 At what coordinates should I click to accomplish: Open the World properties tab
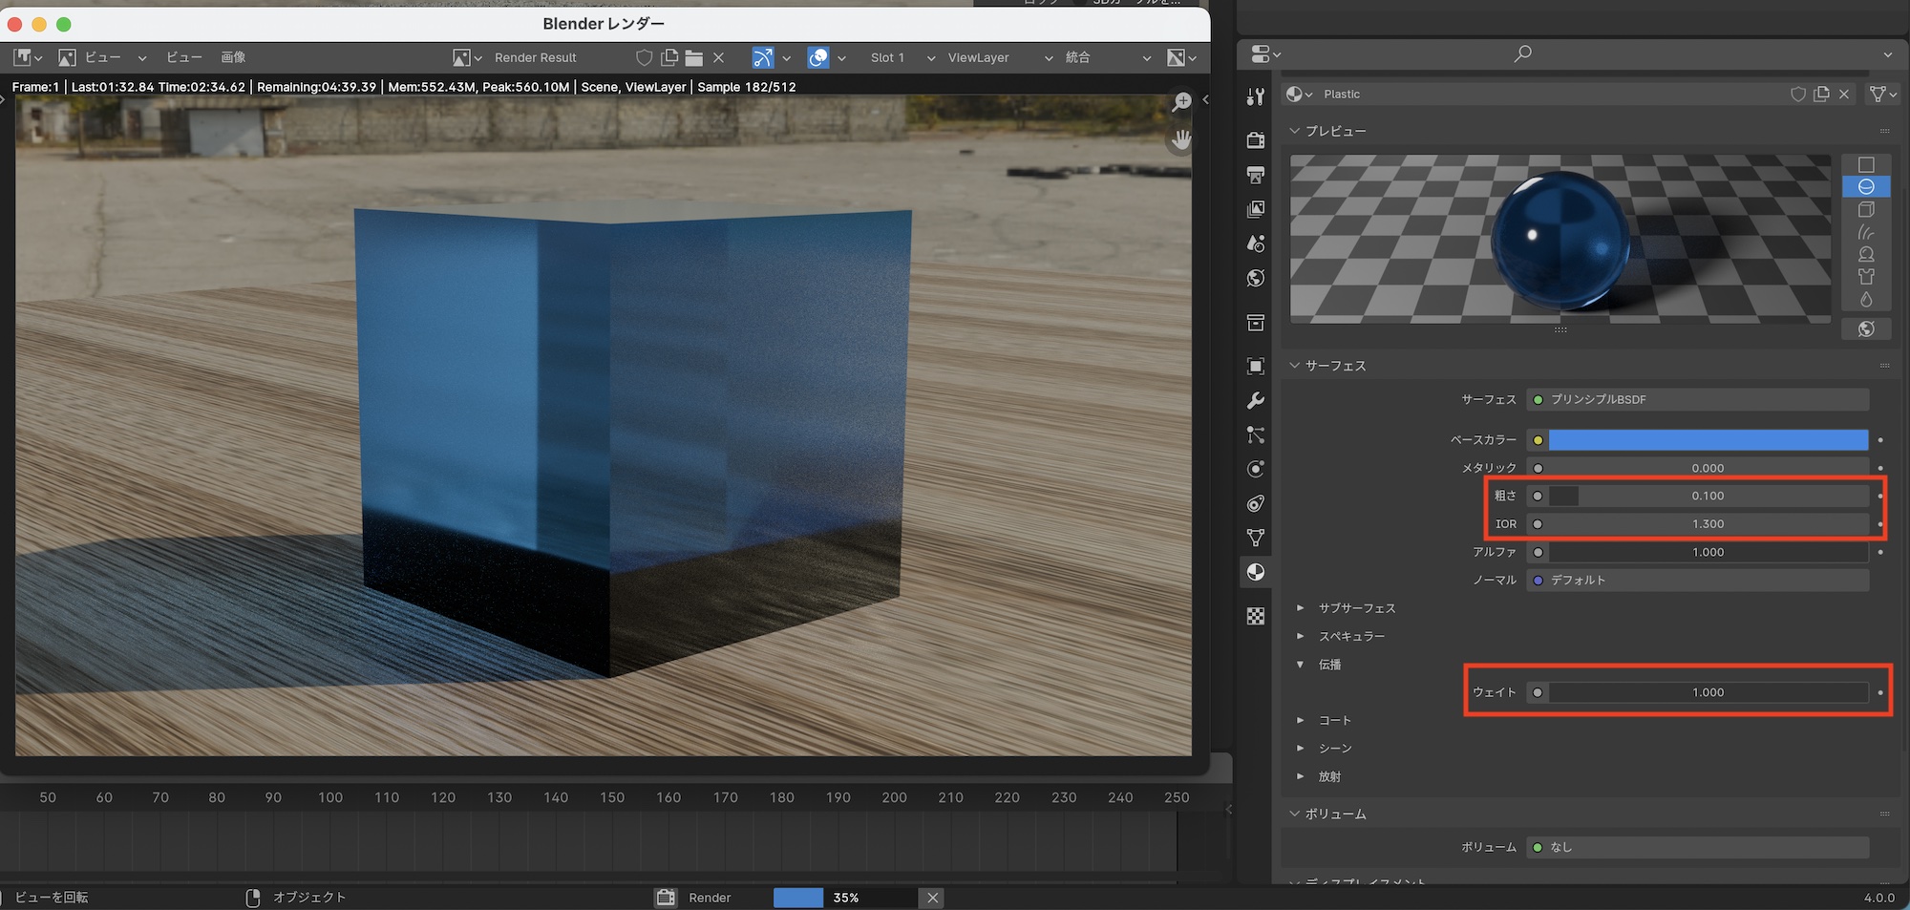pos(1256,278)
